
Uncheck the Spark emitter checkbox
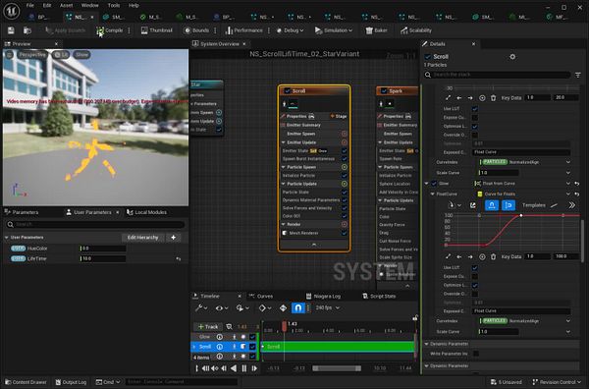[384, 91]
